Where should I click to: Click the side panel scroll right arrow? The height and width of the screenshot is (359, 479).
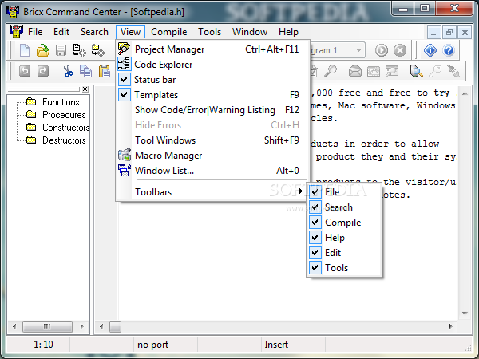81,326
